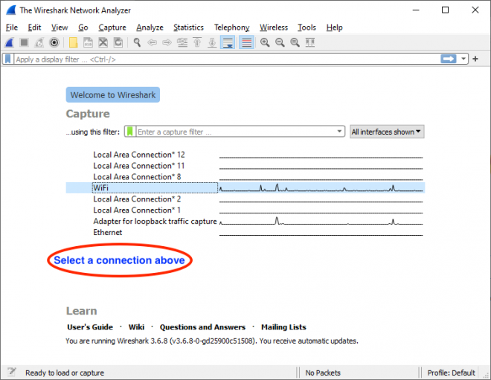This screenshot has height=380, width=491.
Task: Jump to first packet icon
Action: (x=197, y=42)
